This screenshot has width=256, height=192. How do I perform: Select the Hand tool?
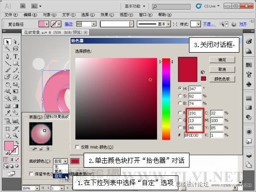7,135
